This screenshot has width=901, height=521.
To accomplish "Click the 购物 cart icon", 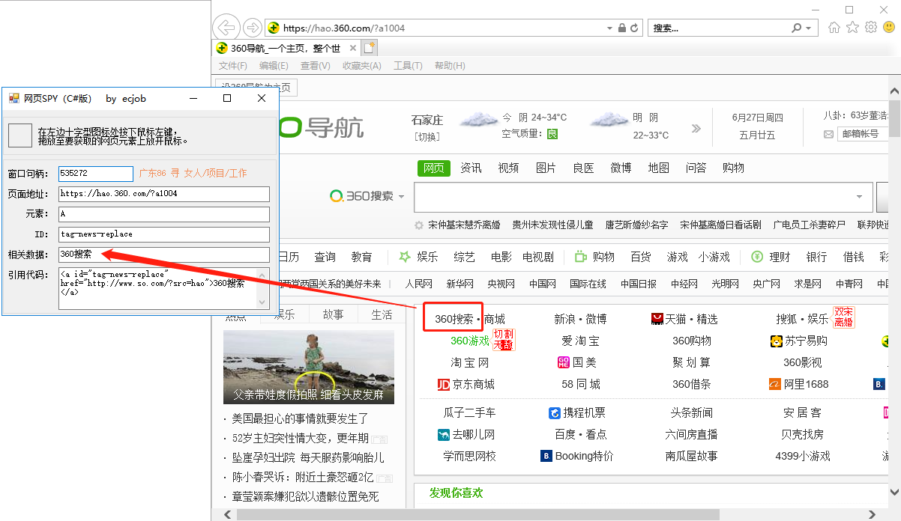I will tap(581, 257).
